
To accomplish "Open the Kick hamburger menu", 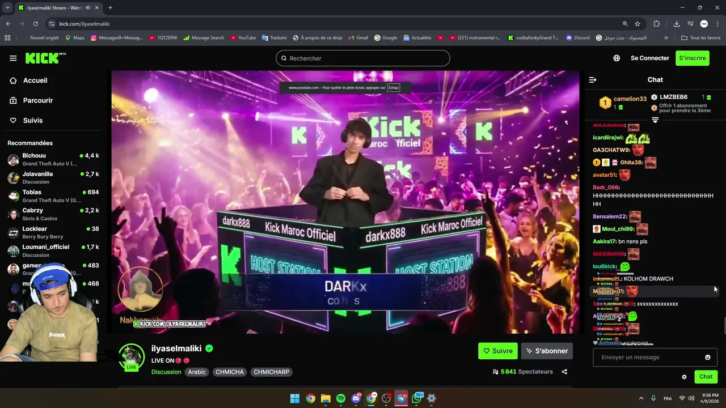I will click(x=13, y=58).
